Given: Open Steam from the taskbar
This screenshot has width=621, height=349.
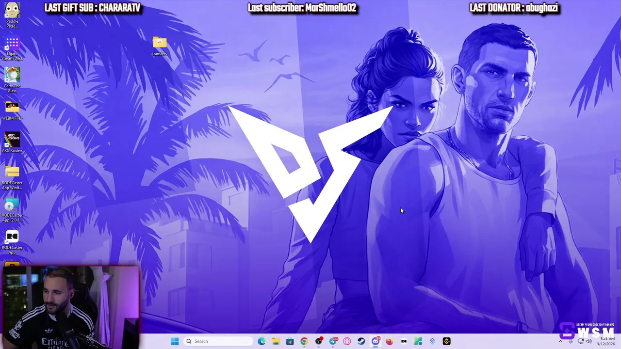Looking at the screenshot, I should click(361, 341).
